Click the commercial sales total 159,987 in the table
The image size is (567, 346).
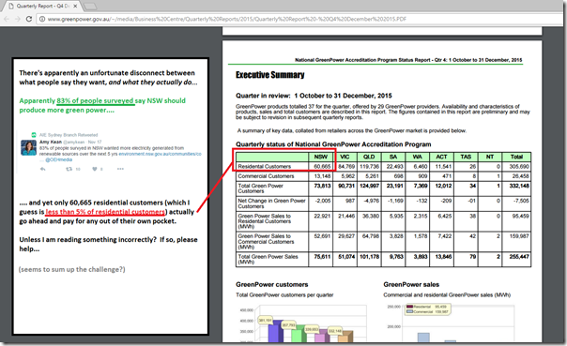(519, 236)
